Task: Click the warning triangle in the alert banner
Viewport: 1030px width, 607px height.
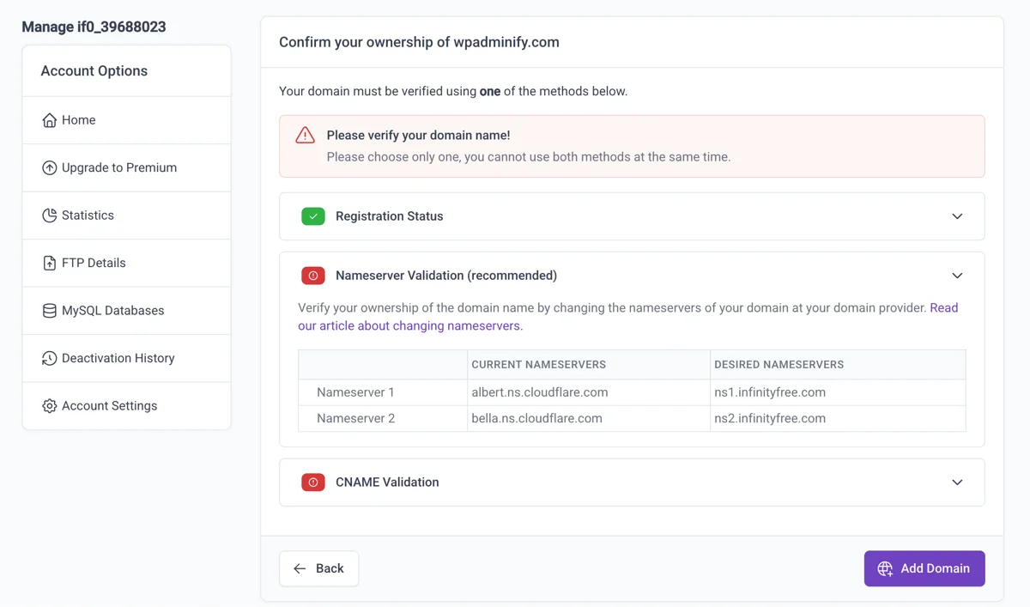Action: pos(305,135)
